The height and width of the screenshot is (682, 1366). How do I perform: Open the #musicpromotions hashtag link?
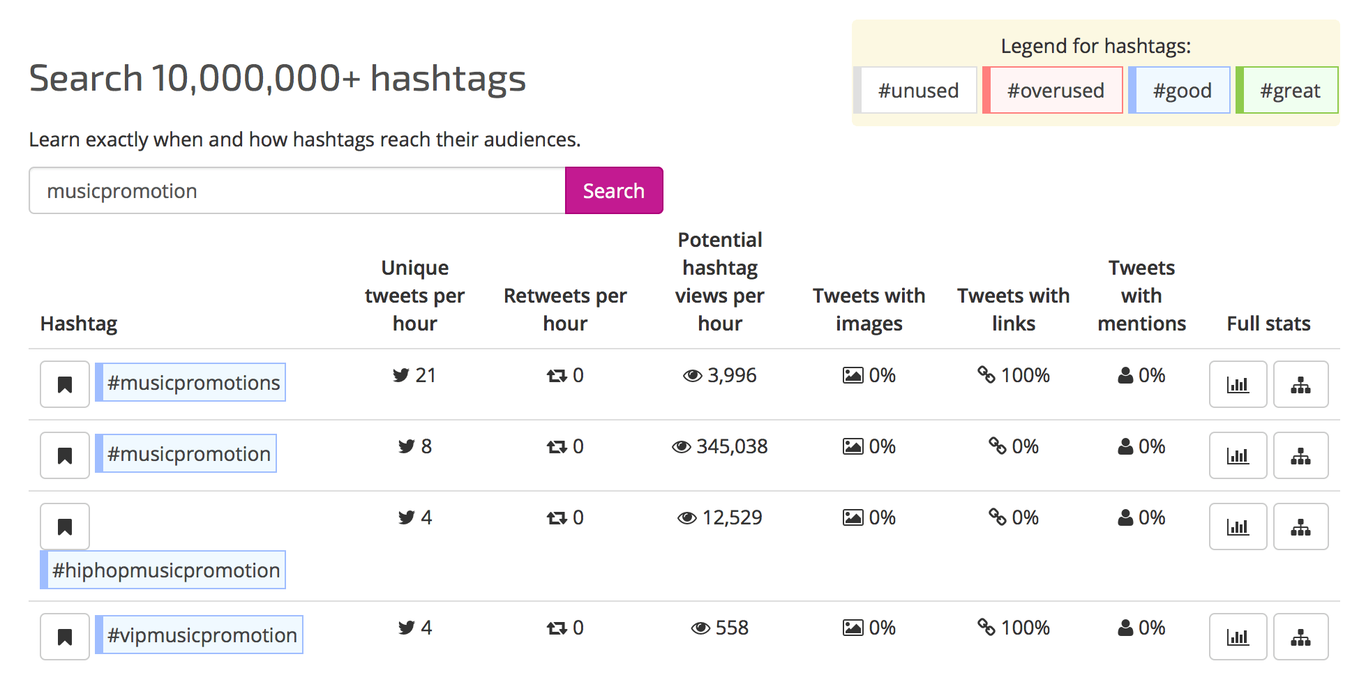(x=193, y=383)
